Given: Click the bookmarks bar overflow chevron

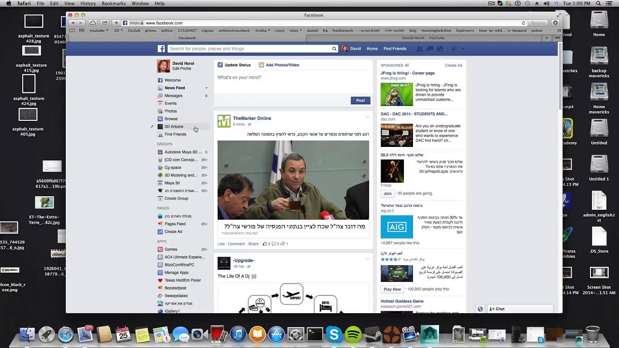Looking at the screenshot, I should [559, 30].
